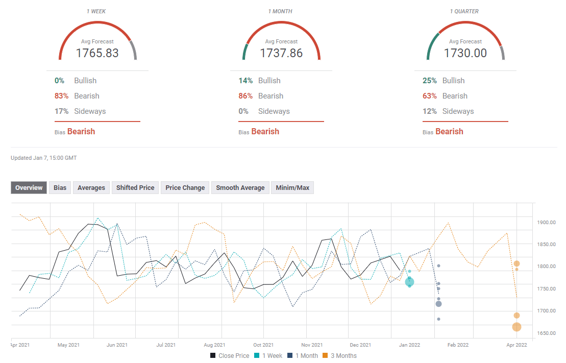Click the 1 Week gauge showing 1765.83
The image size is (566, 363).
(97, 47)
